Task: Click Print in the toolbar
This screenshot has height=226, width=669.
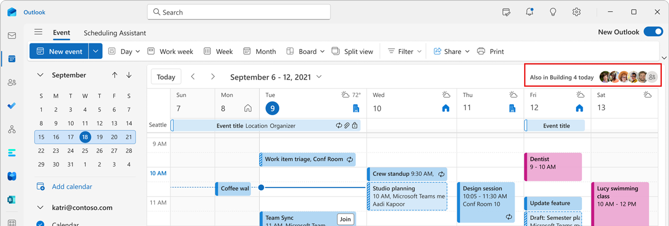Action: pyautogui.click(x=490, y=51)
